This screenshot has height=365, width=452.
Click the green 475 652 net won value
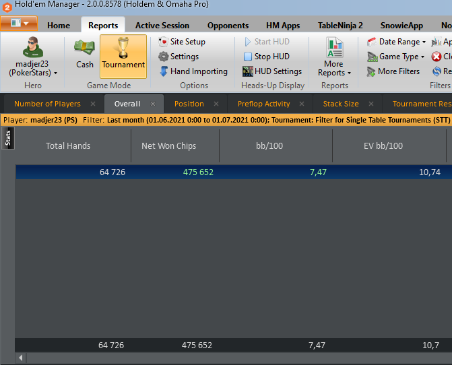[198, 172]
